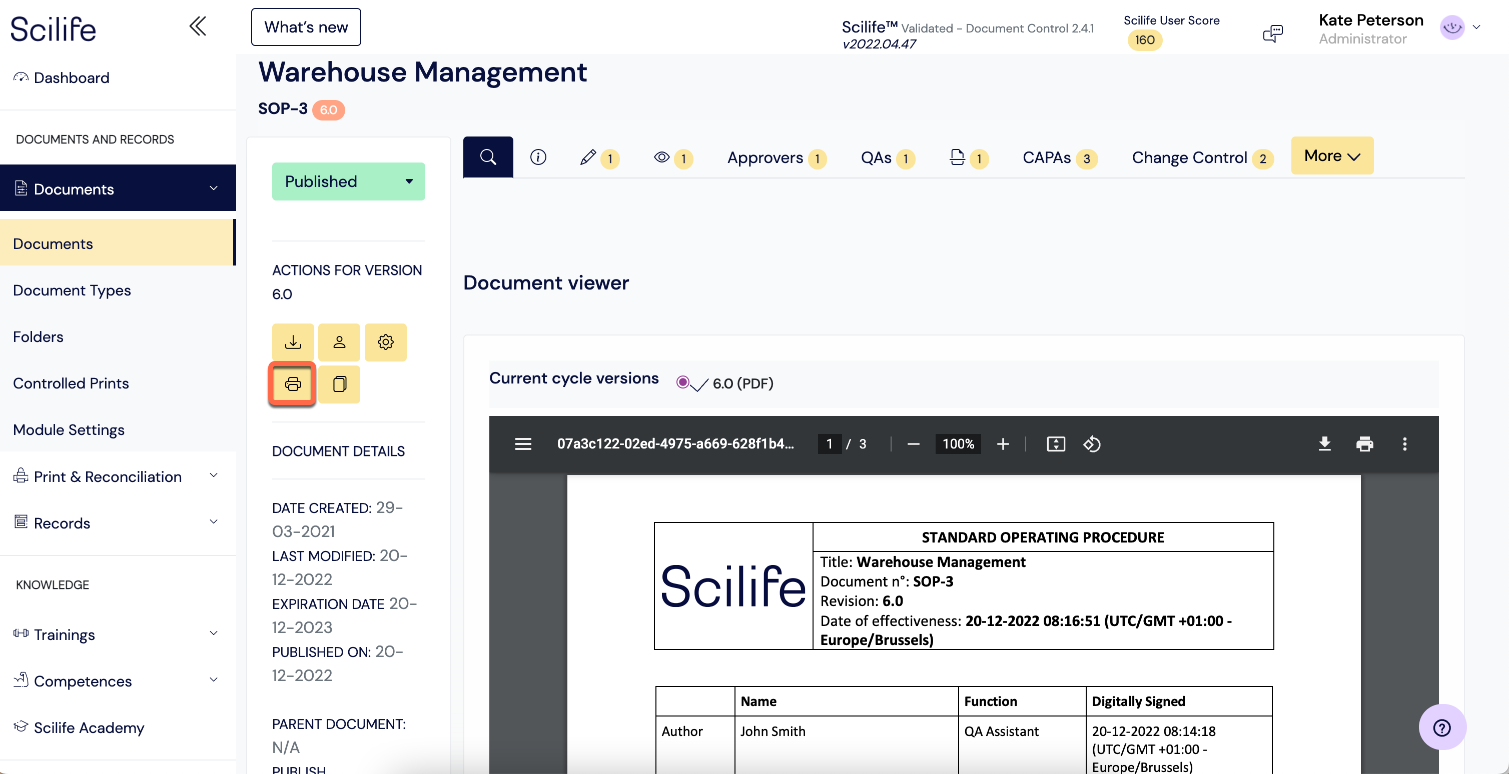Screen dimensions: 1509x774
Task: Open the PDF viewer more options menu
Action: 1404,444
